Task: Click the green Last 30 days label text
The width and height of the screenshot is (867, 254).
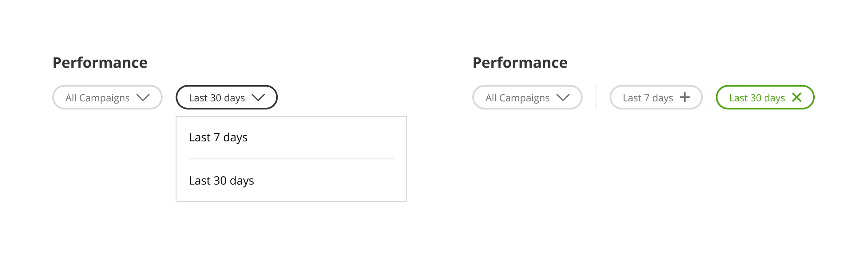Action: pos(757,98)
